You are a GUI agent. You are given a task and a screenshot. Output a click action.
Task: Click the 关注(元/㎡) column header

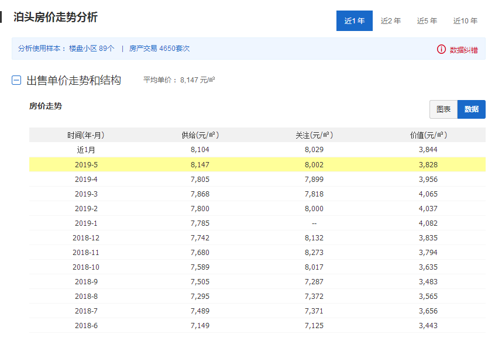coord(314,135)
